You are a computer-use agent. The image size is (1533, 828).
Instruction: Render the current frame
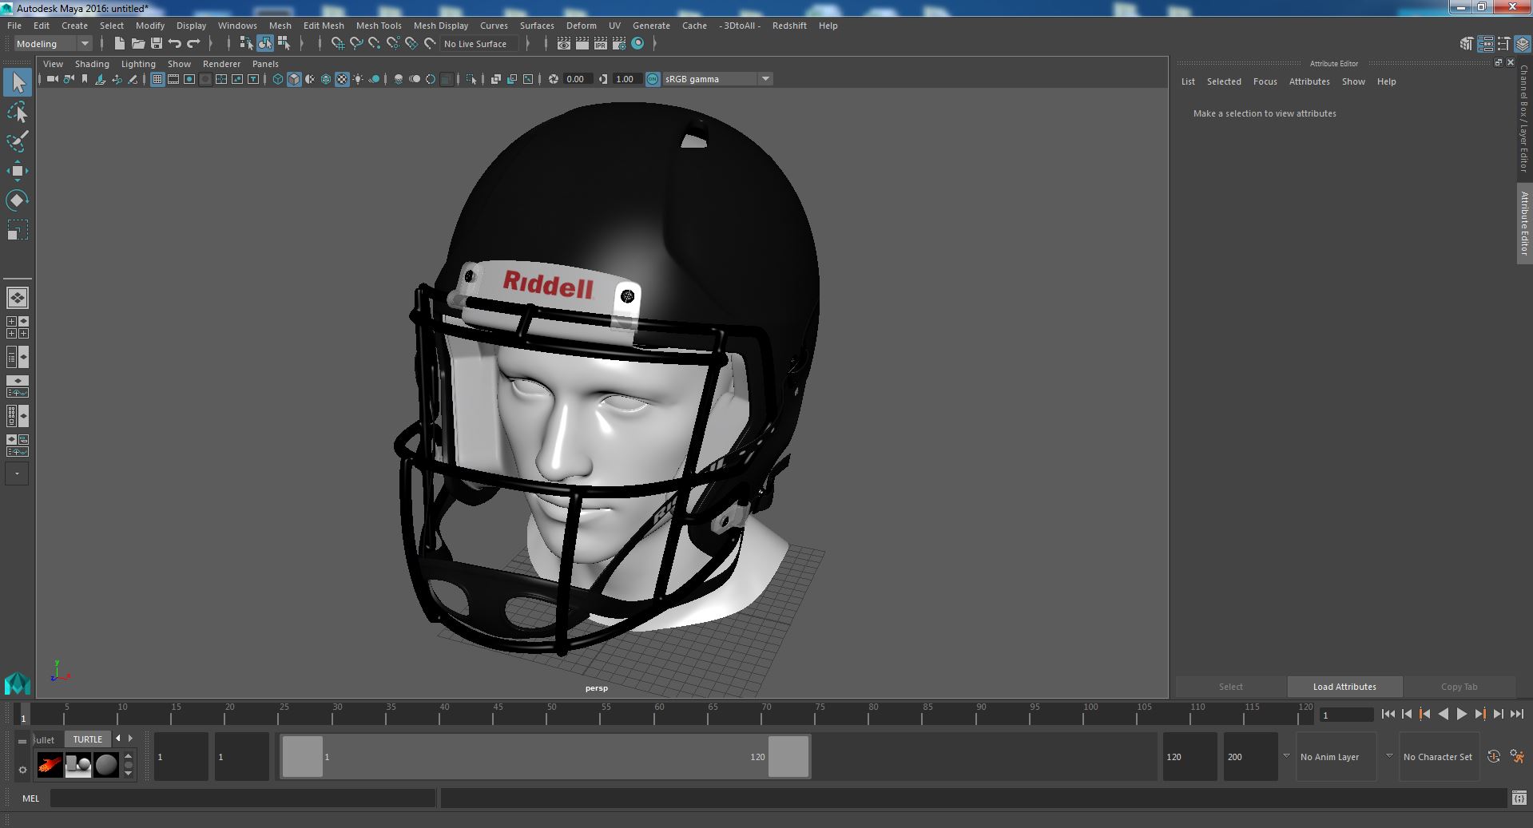tap(582, 44)
